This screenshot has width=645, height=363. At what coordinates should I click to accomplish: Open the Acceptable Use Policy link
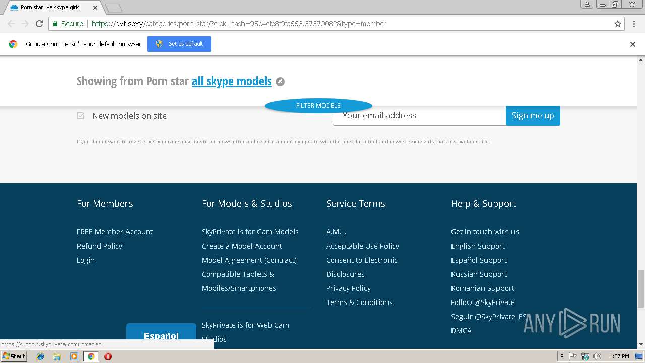(362, 246)
